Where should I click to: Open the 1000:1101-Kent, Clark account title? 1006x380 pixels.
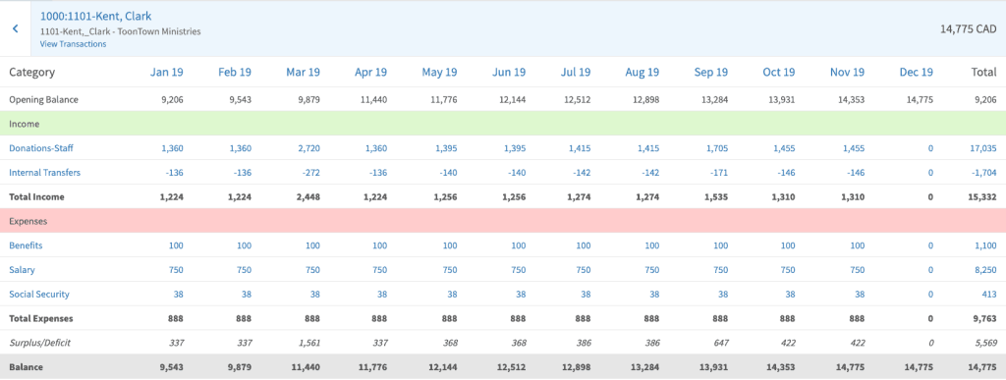95,16
